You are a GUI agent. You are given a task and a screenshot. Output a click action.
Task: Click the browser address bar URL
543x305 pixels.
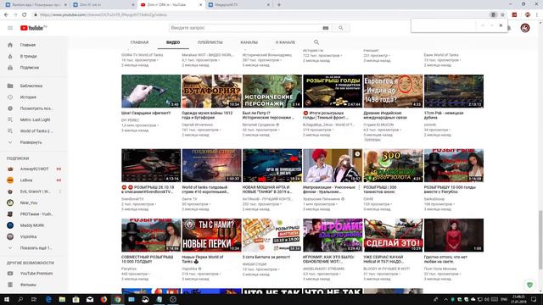(x=104, y=15)
